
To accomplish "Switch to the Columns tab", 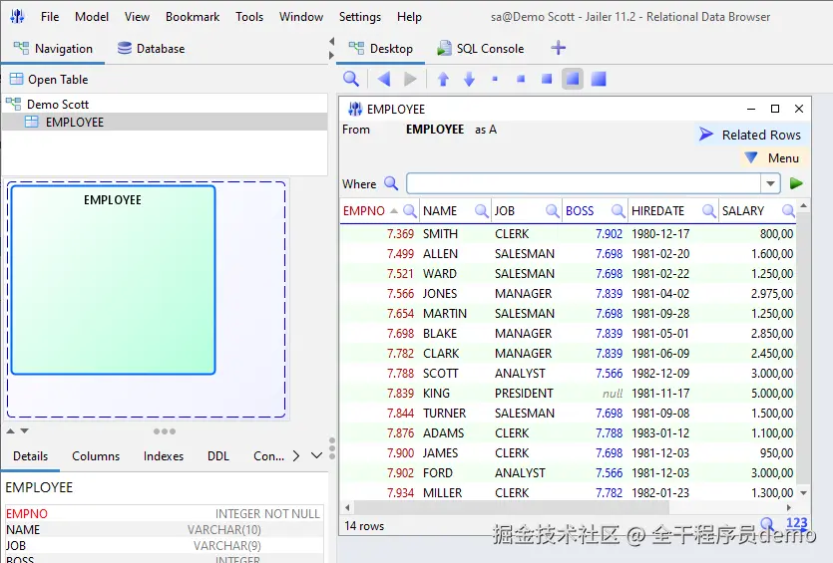I will click(96, 455).
